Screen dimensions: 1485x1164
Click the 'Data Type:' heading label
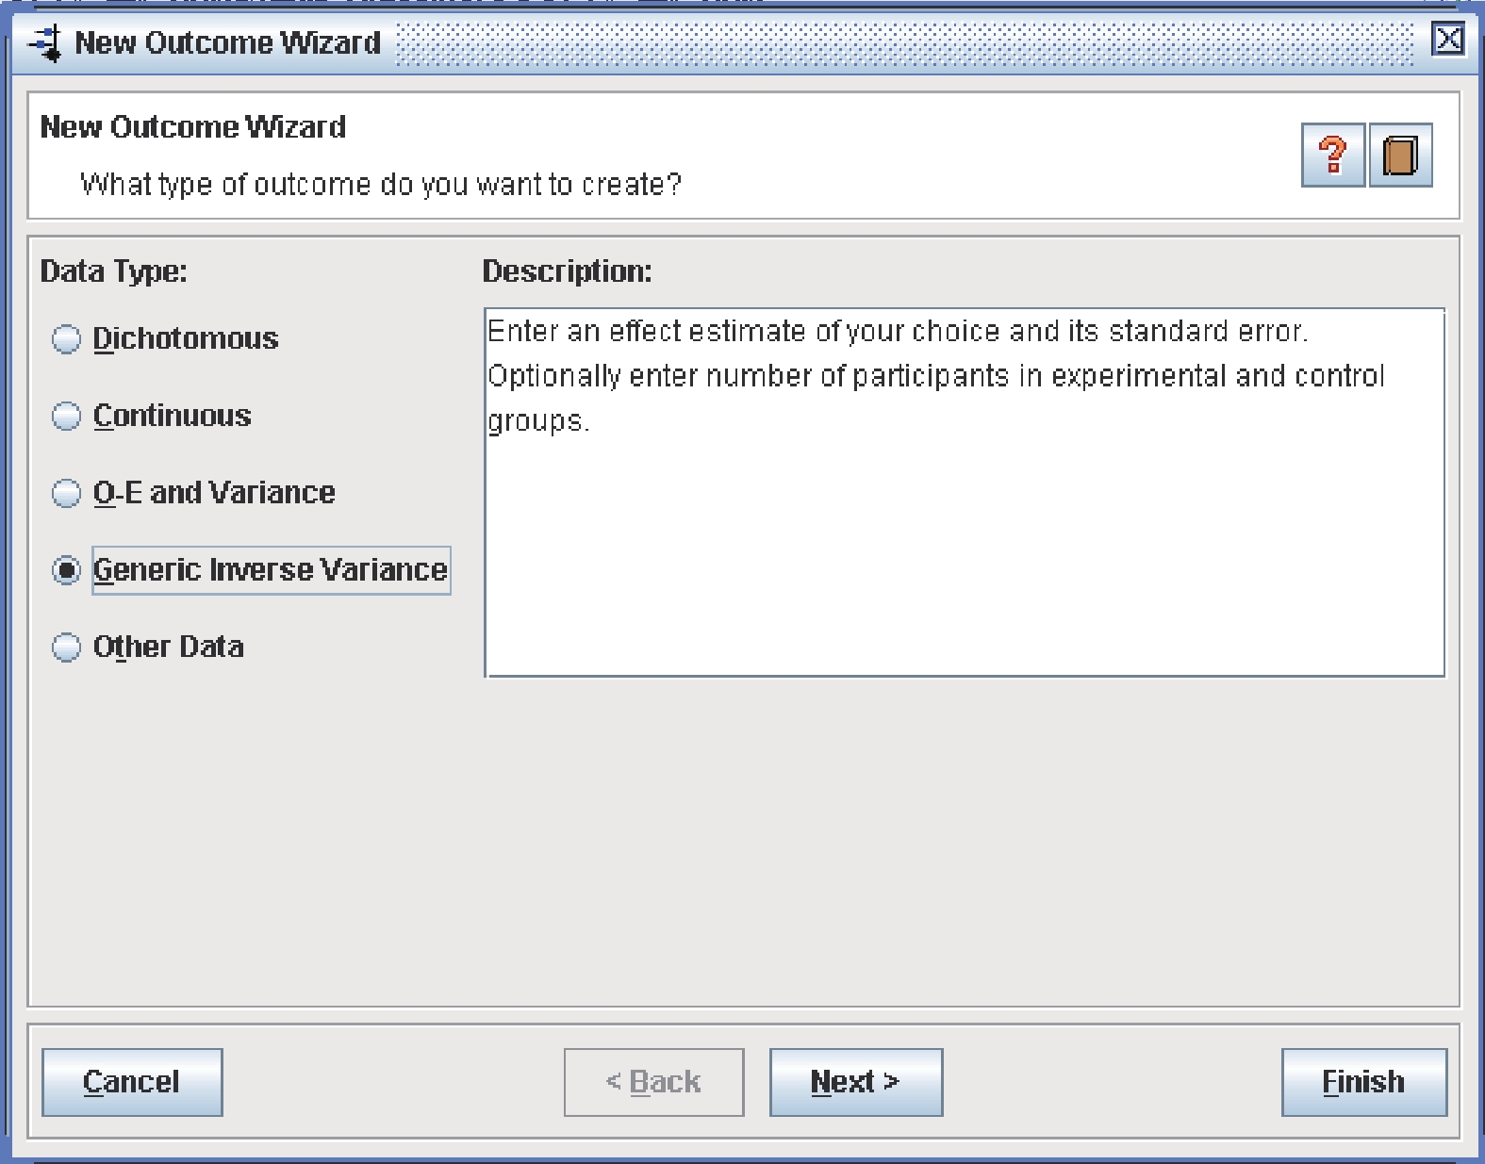[114, 271]
